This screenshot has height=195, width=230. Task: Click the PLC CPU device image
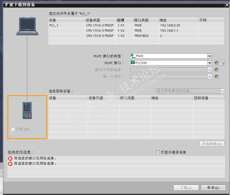[27, 110]
